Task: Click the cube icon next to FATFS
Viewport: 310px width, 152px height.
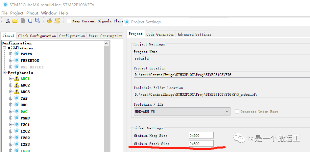Action: coord(17,54)
